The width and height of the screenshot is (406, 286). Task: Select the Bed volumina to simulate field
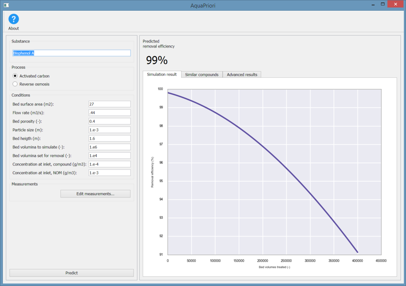pyautogui.click(x=109, y=147)
